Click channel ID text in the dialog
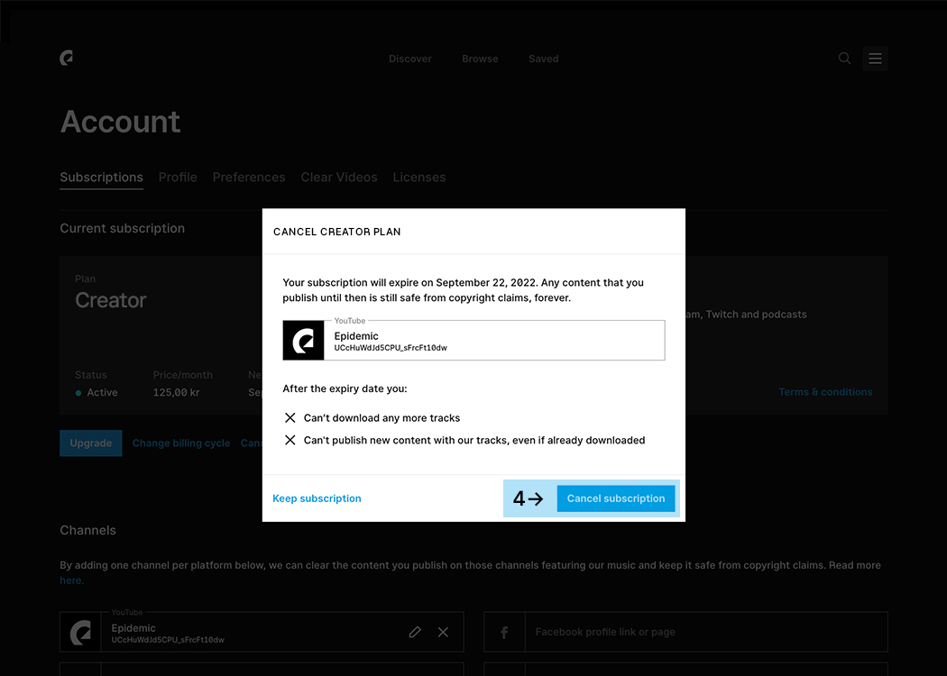Viewport: 947px width, 676px height. coord(391,348)
